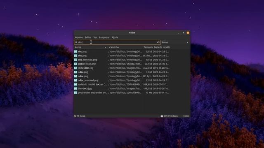Viewport: 264px width, 148px height.
Task: Open the Arquivo menu
Action: tap(79, 37)
